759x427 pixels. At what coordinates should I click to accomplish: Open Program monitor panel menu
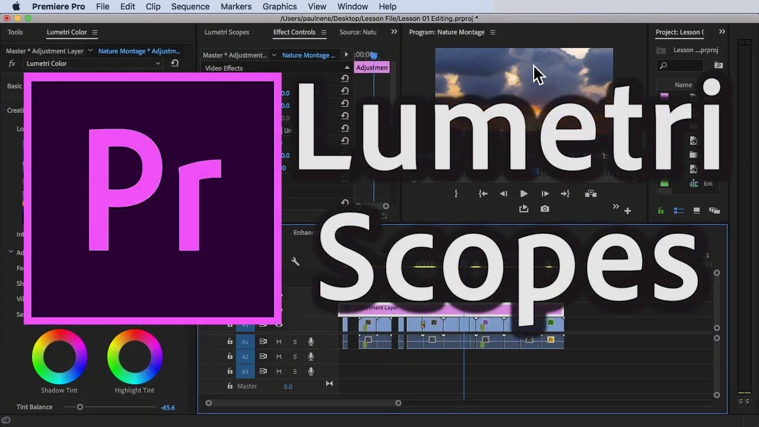(492, 33)
